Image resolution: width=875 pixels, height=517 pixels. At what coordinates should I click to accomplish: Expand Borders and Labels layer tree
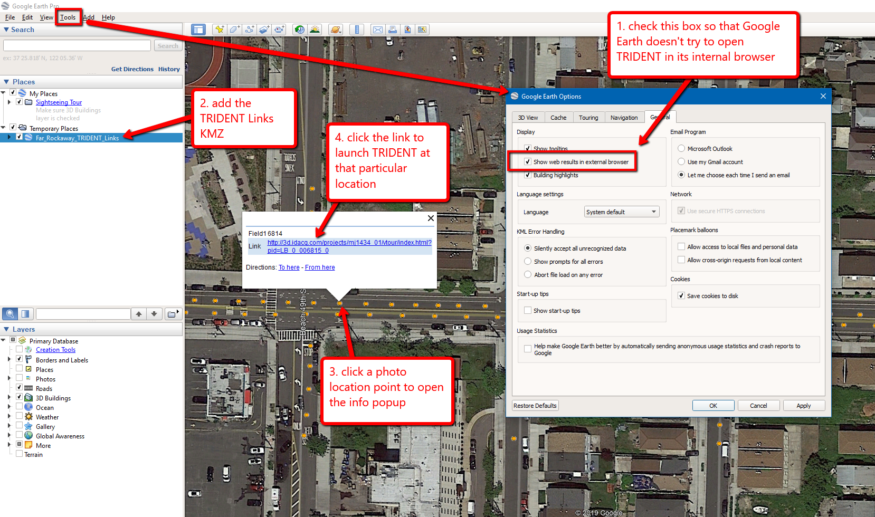[9, 360]
